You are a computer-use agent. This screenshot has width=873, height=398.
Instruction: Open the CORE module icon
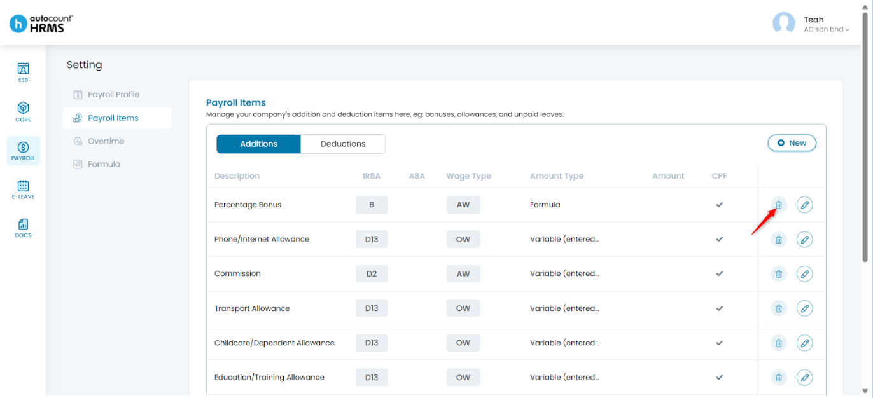pos(23,111)
